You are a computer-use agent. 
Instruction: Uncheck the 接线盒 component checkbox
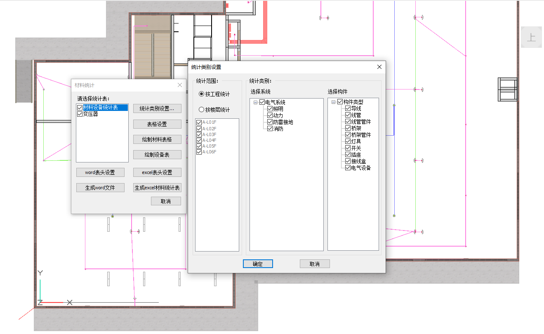pos(348,161)
